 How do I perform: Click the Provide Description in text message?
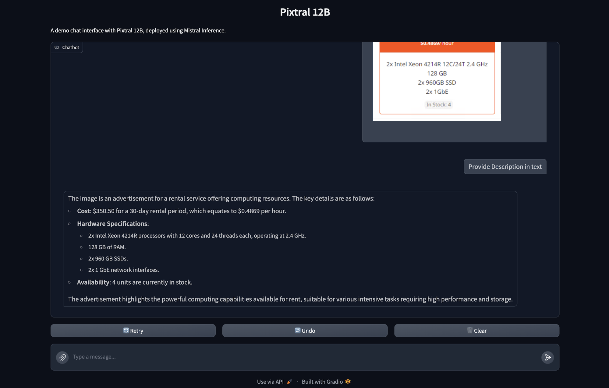505,166
